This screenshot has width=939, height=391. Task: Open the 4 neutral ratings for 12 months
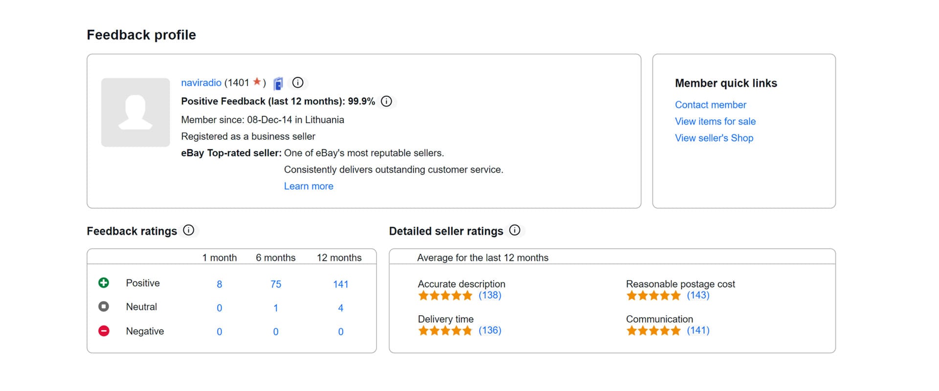pyautogui.click(x=340, y=308)
